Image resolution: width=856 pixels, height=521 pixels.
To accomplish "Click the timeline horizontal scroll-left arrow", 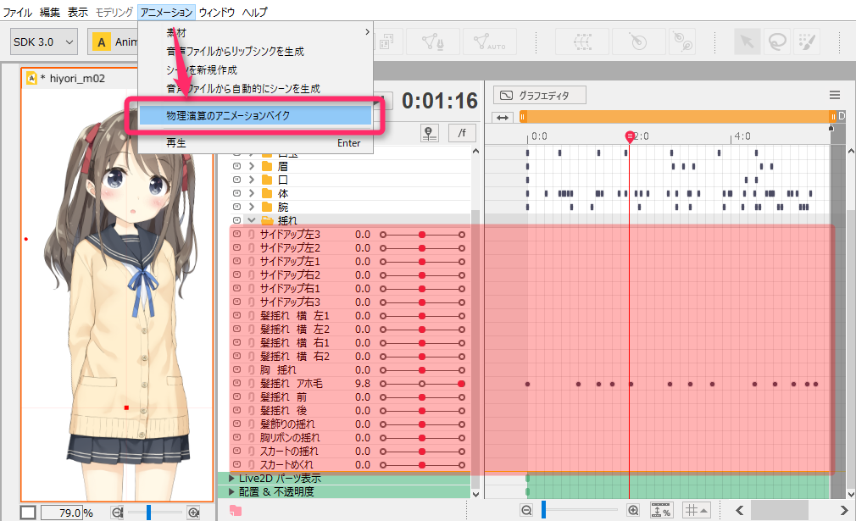I will coord(740,511).
